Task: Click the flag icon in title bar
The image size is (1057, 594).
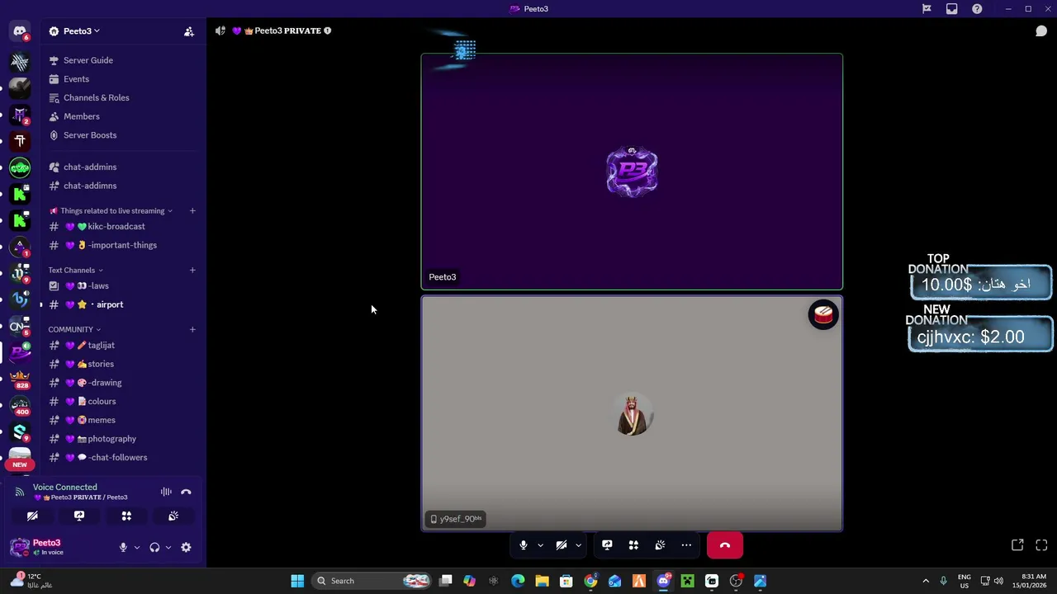Action: tap(927, 9)
